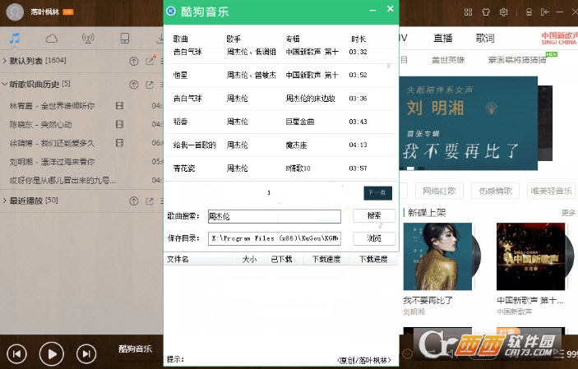Click the remote phone icon in title bar
Viewport: 578px width, 369px height.
(529, 12)
